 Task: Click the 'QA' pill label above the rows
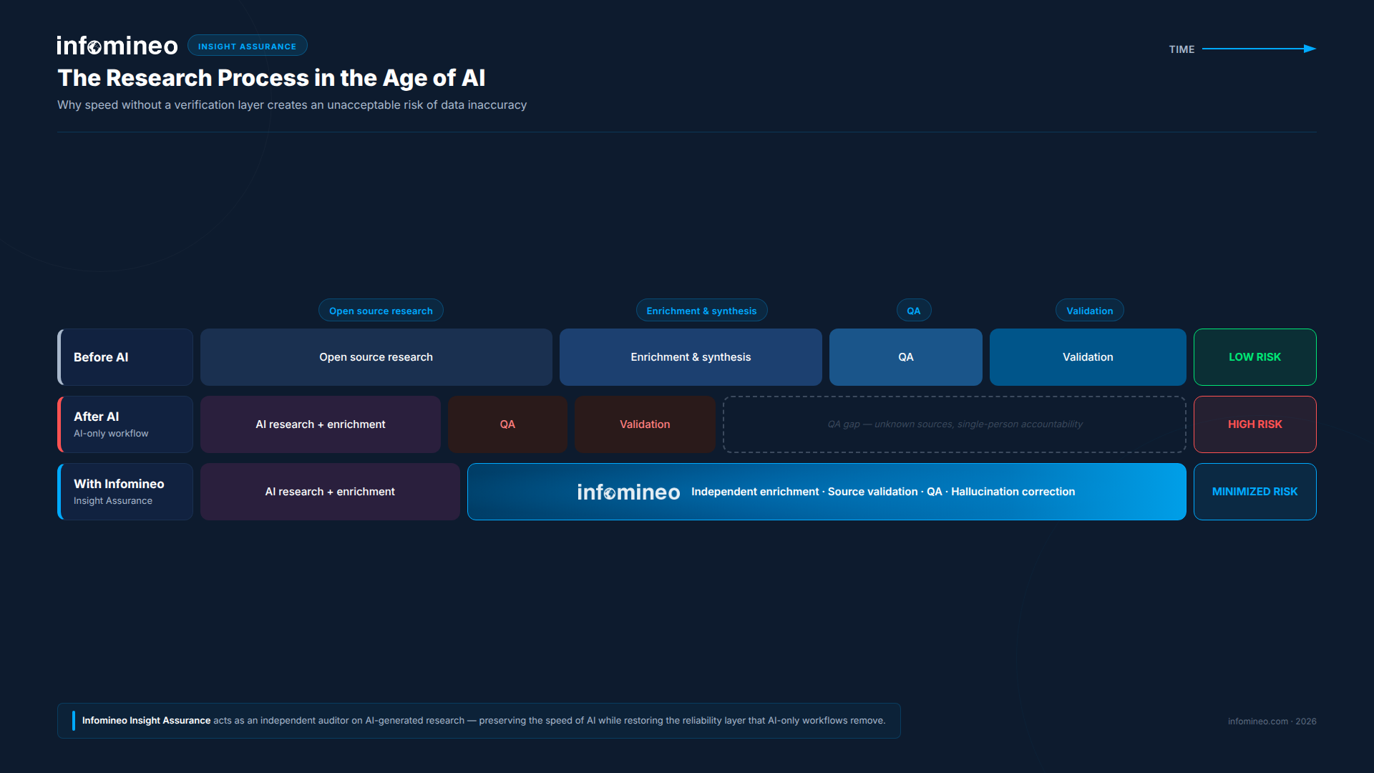point(914,311)
